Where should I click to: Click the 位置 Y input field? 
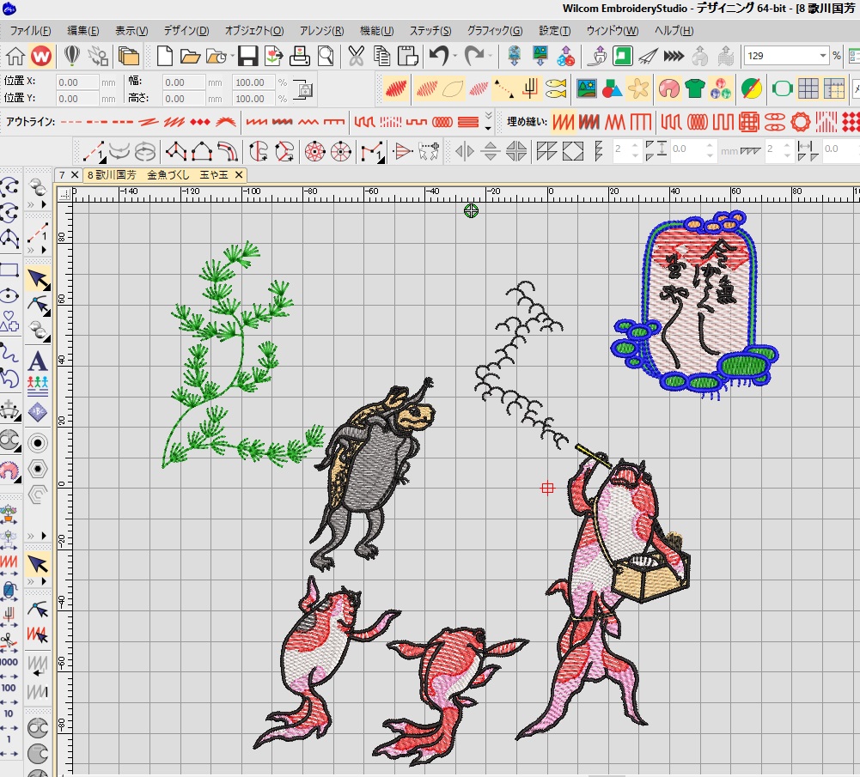click(77, 99)
